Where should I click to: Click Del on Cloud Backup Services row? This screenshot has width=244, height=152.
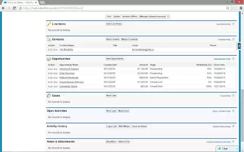click(56, 82)
